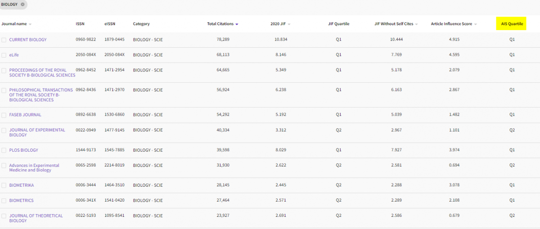Open the CURRENT BIOLOGY journal link
This screenshot has width=540, height=229.
28,40
